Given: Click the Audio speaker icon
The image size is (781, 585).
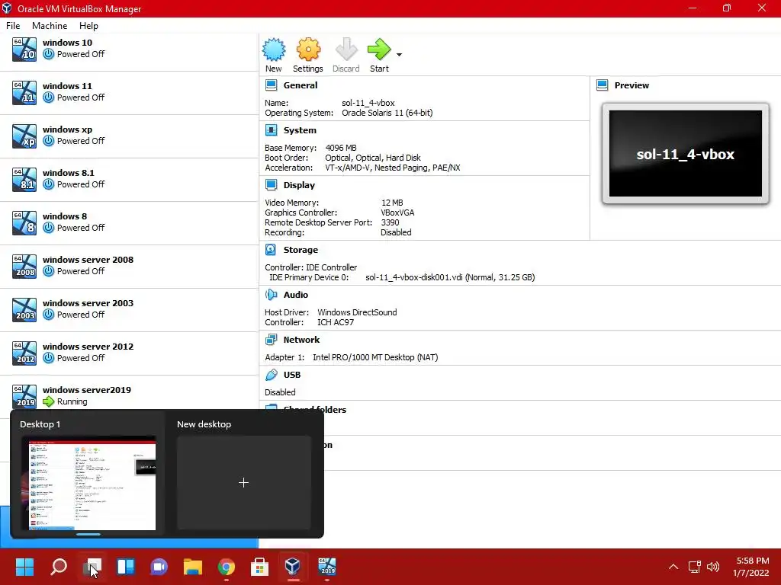Looking at the screenshot, I should point(271,295).
